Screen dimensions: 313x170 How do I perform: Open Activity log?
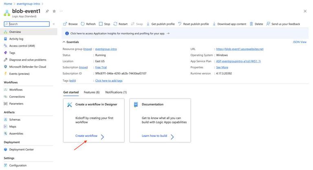16,39
